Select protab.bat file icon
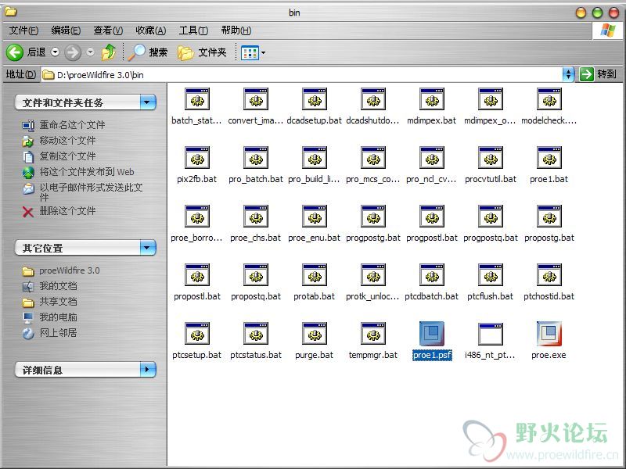 click(315, 275)
